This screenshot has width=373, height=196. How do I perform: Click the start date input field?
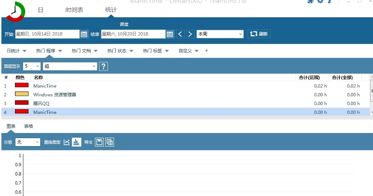(x=47, y=34)
